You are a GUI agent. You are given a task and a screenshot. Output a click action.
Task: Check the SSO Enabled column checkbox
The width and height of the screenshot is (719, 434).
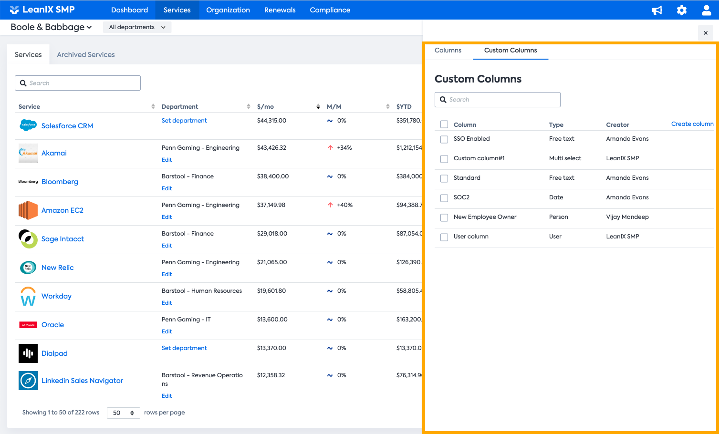click(x=444, y=139)
